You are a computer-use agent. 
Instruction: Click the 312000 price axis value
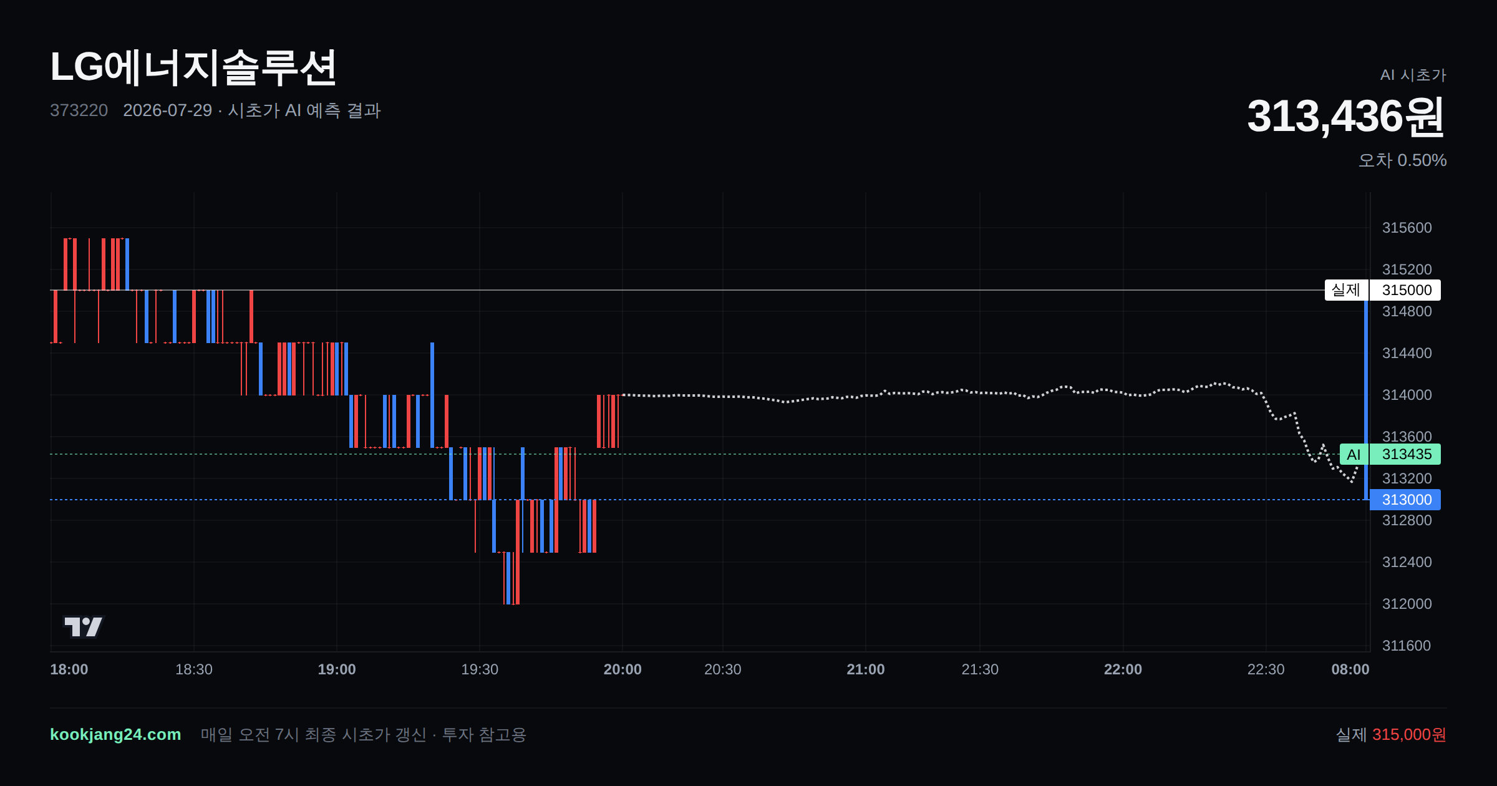pos(1407,604)
